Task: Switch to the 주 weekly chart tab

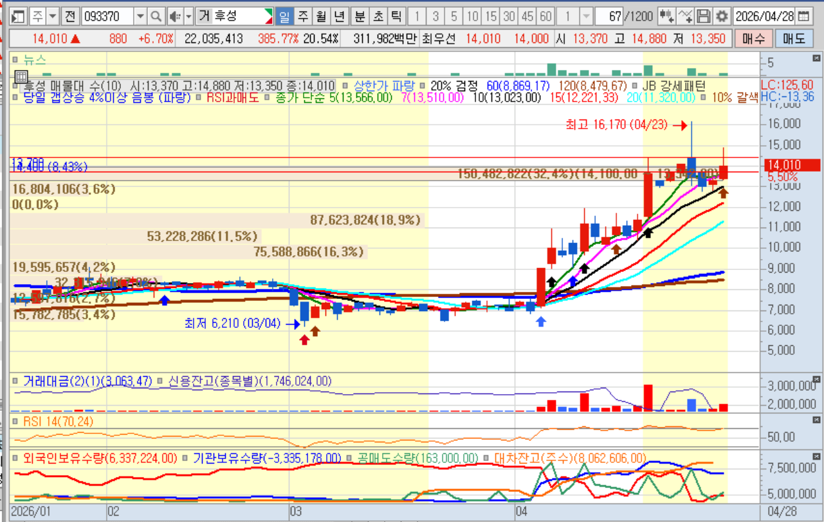Action: coord(303,15)
